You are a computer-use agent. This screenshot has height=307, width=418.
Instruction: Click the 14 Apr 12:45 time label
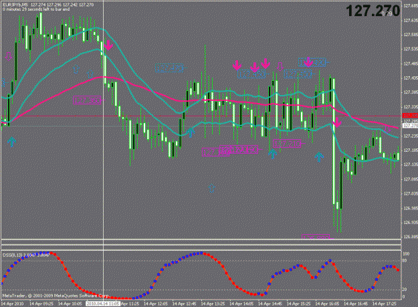pyautogui.click(x=184, y=304)
